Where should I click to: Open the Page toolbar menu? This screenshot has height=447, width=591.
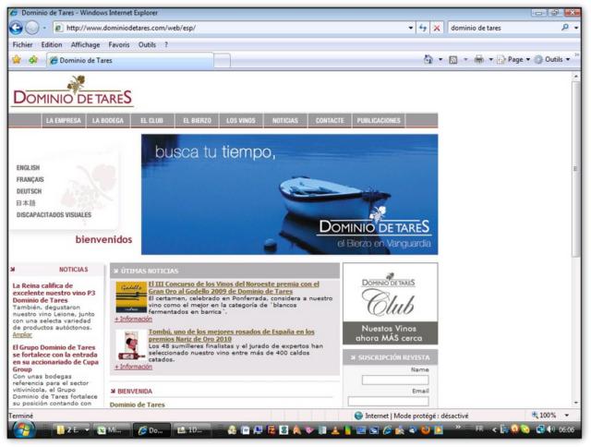tap(513, 59)
